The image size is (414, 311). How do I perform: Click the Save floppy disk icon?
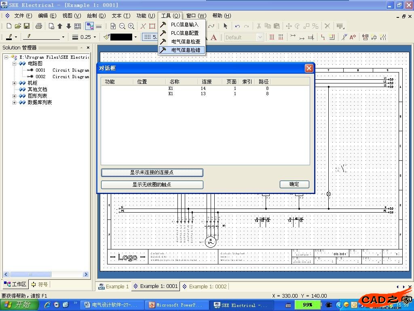pos(27,26)
